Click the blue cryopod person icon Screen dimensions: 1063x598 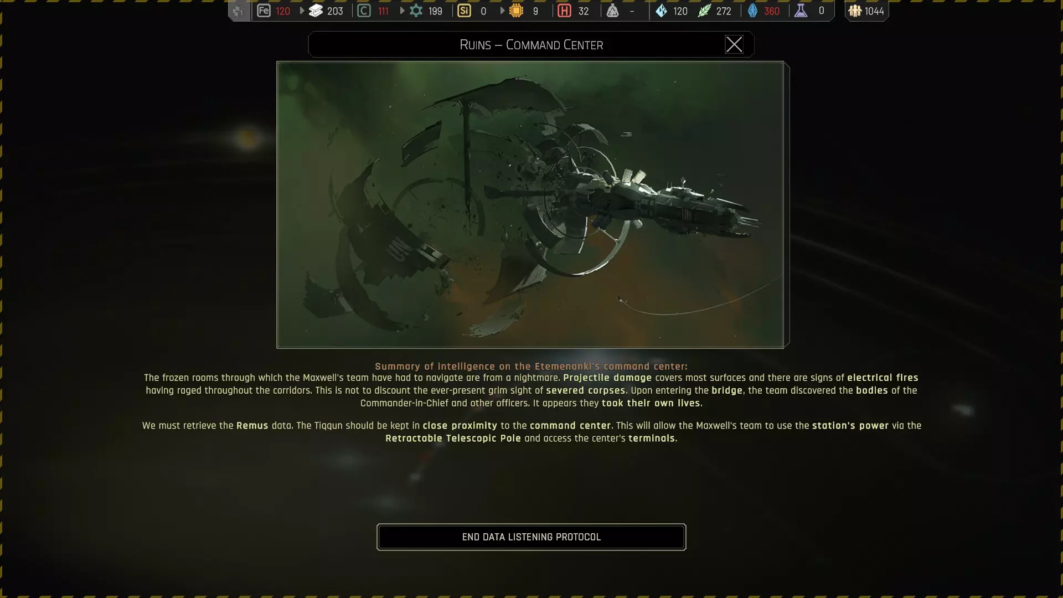coord(752,11)
